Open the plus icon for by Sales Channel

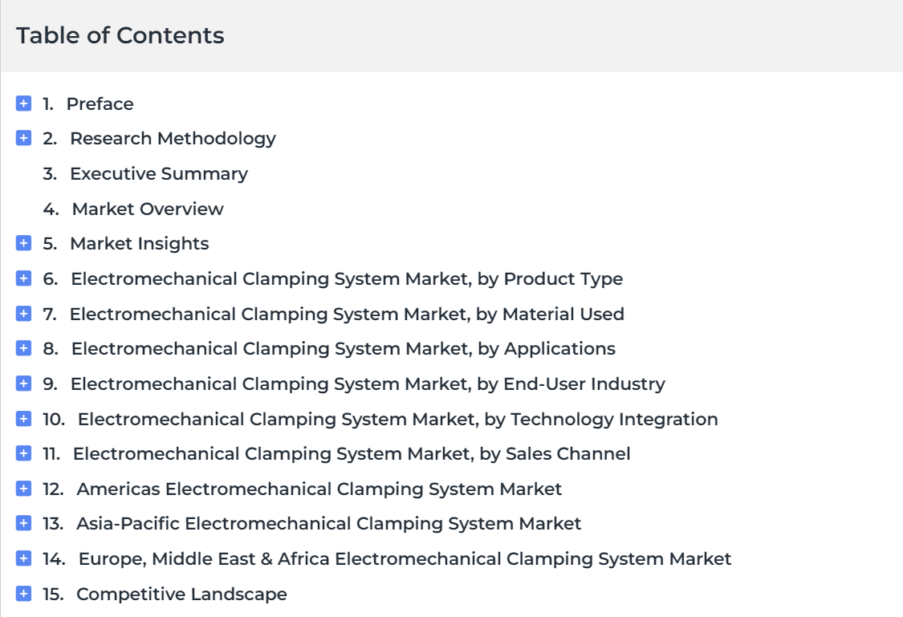(23, 453)
